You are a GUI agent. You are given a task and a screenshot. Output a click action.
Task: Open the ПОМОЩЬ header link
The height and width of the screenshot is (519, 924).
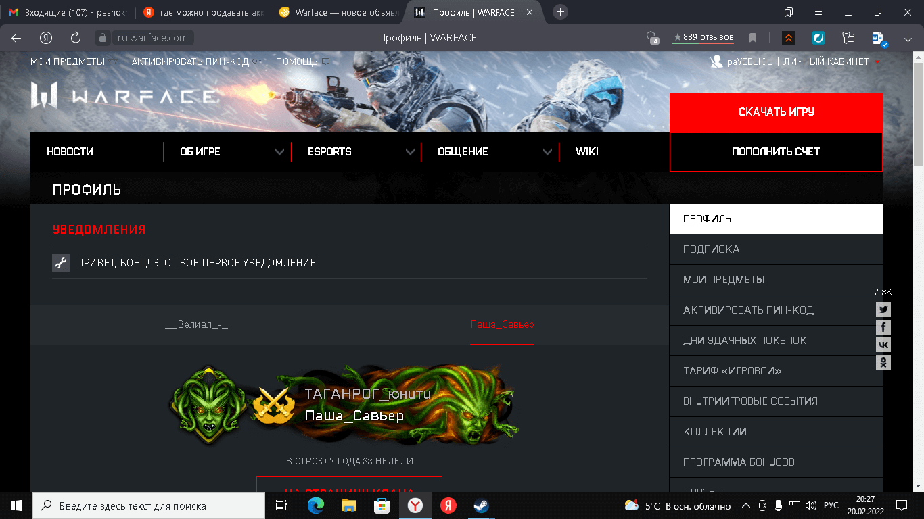click(302, 61)
